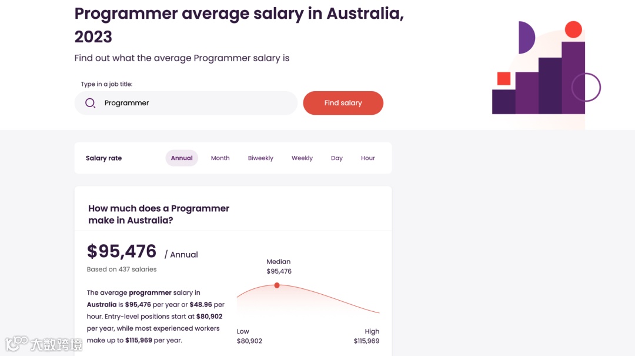Click the small red square in the illustration

[x=503, y=78]
